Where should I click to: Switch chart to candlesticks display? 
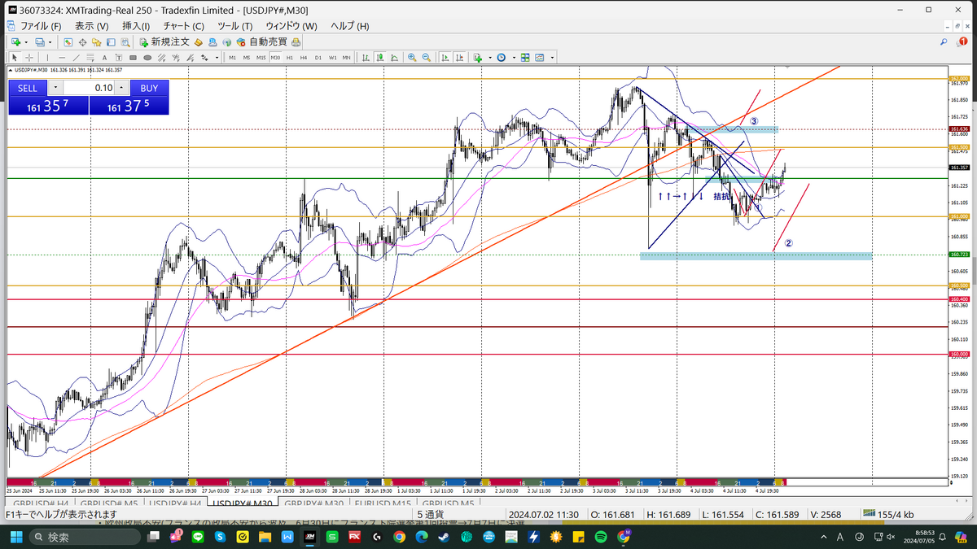point(380,58)
